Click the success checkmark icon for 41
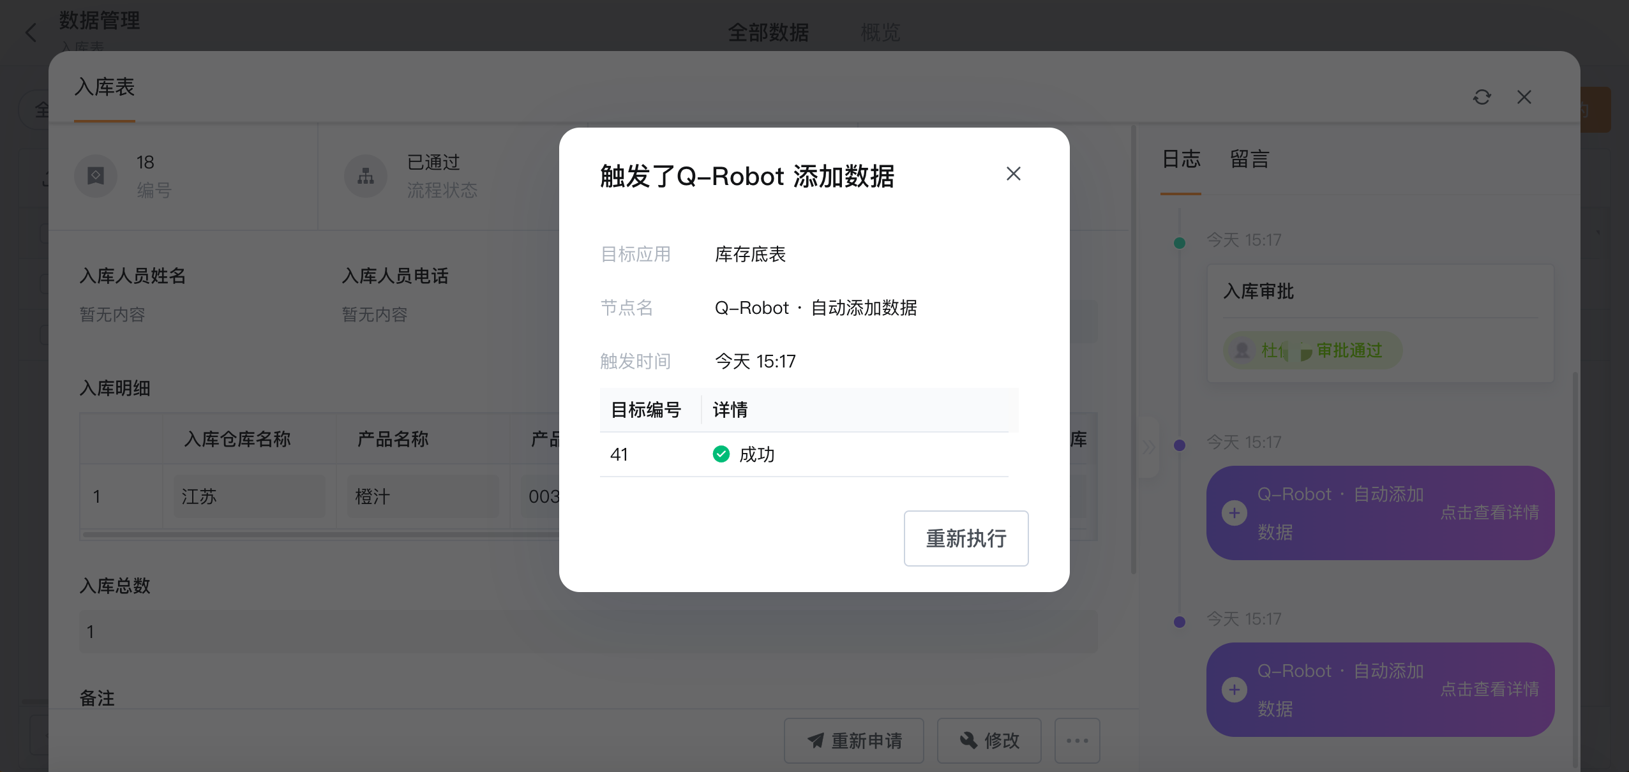 [x=721, y=454]
